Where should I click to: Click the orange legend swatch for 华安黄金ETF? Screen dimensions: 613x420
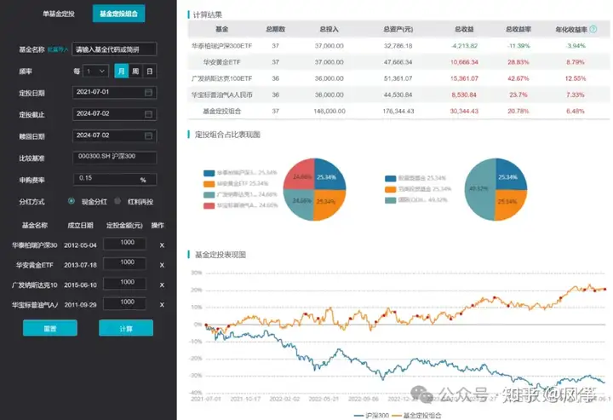pyautogui.click(x=209, y=184)
